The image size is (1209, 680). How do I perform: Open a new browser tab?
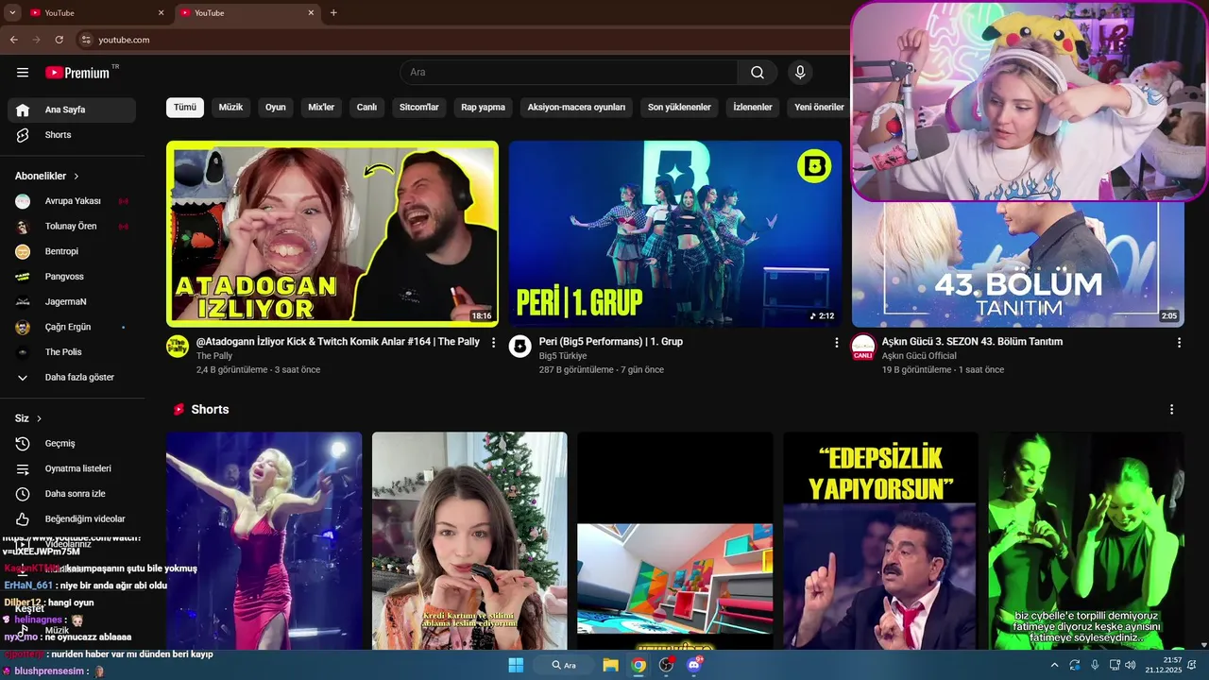[333, 13]
